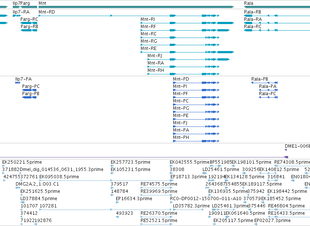Click the Mnt-RG transcript label
Screen dimensions: 310x226
(149, 41)
